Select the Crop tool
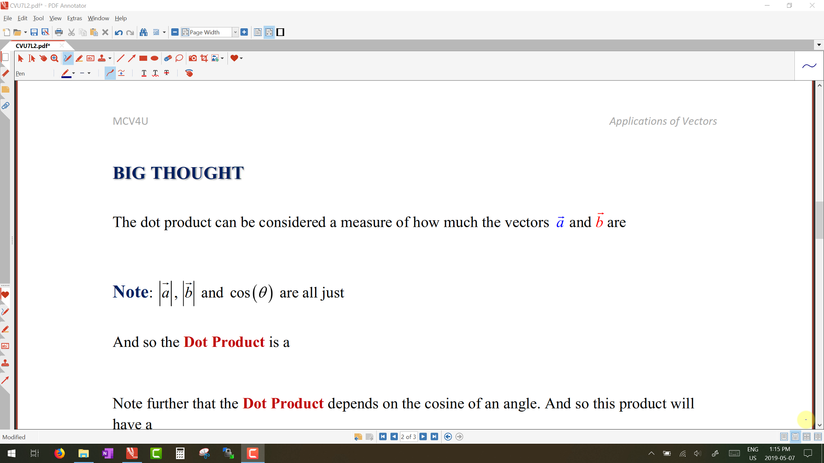The height and width of the screenshot is (463, 824). 204,58
